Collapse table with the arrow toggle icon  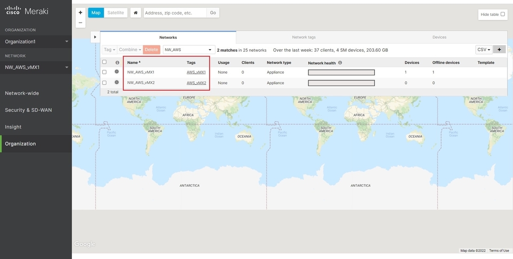[95, 37]
